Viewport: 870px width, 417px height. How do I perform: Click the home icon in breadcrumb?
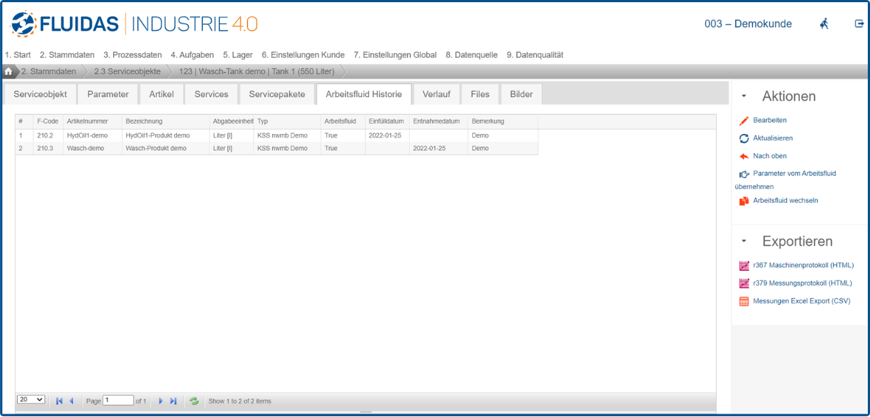9,71
